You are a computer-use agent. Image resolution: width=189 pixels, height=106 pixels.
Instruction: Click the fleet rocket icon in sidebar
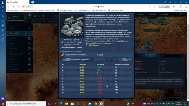click(x=29, y=59)
